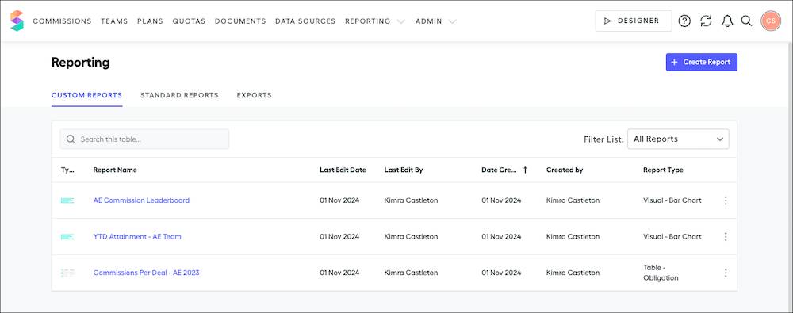The image size is (793, 313).
Task: Open kebab menu for AE Commission Leaderboard
Action: click(726, 200)
